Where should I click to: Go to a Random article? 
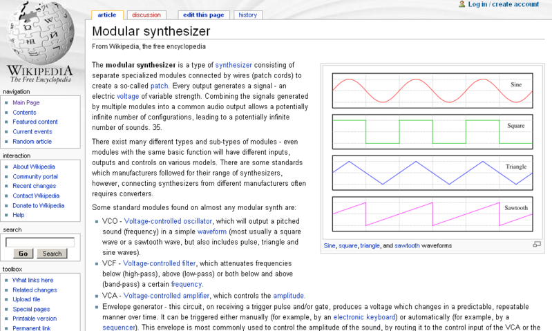[x=32, y=141]
